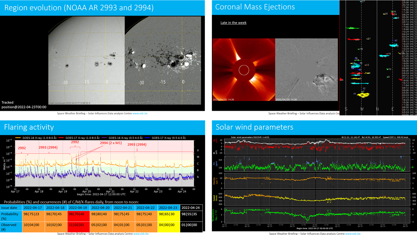417x235 pixels.
Task: Select CME marker c16
Action: (389, 54)
